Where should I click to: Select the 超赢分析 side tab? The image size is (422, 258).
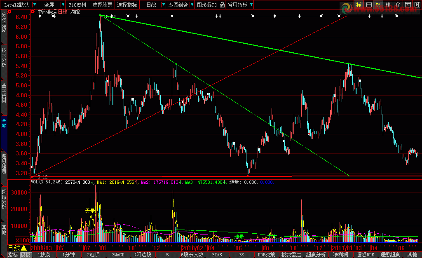(4, 199)
